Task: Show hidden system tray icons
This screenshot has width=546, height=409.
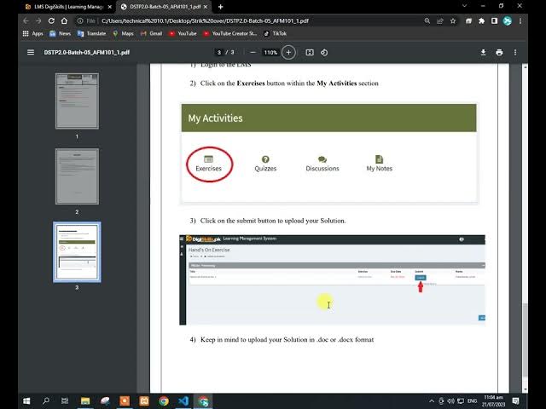Action: pos(432,401)
